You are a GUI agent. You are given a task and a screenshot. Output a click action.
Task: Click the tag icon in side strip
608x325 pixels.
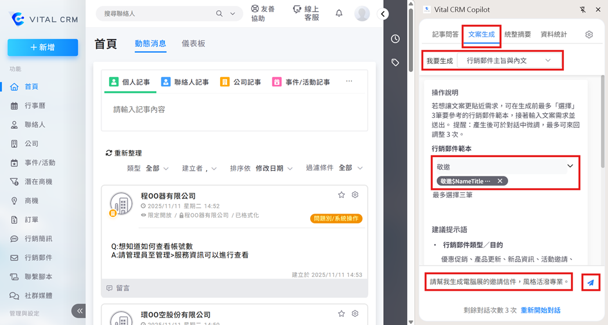point(395,63)
